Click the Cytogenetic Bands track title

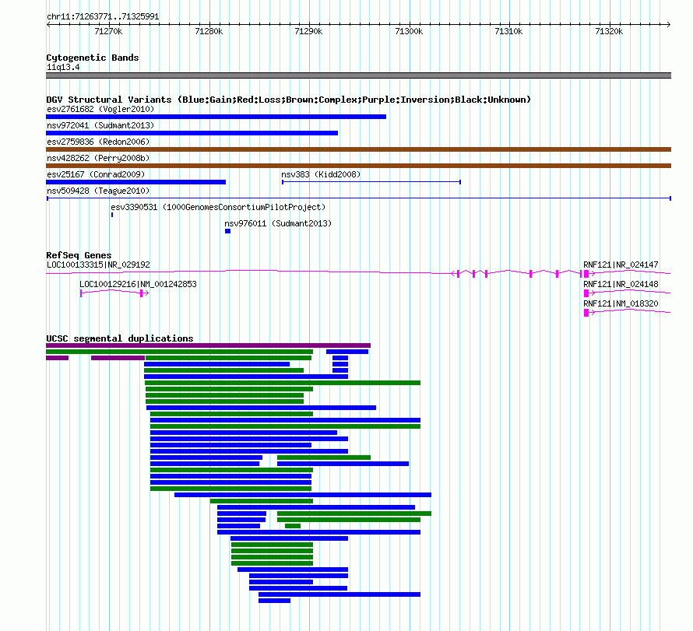coord(93,58)
